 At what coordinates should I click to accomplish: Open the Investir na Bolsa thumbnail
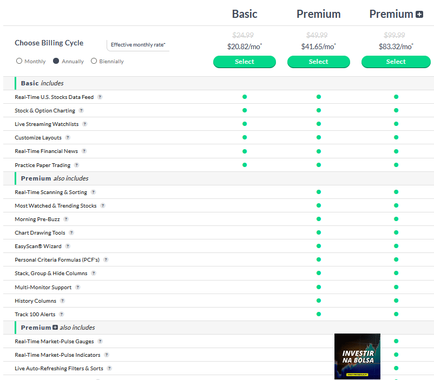pos(357,356)
